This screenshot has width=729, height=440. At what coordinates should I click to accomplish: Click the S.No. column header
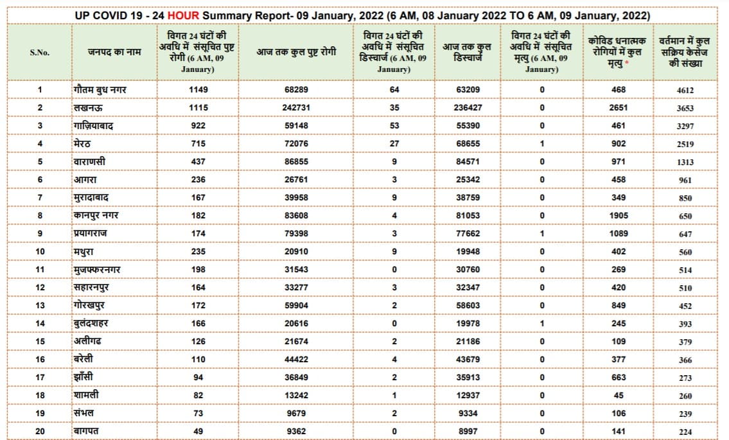(x=40, y=53)
